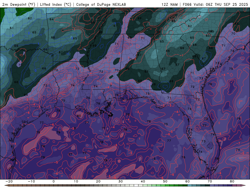Click the "2m Dewpoint (°F)" title text
Viewport: 250px width, 187px height.
[x=19, y=5]
